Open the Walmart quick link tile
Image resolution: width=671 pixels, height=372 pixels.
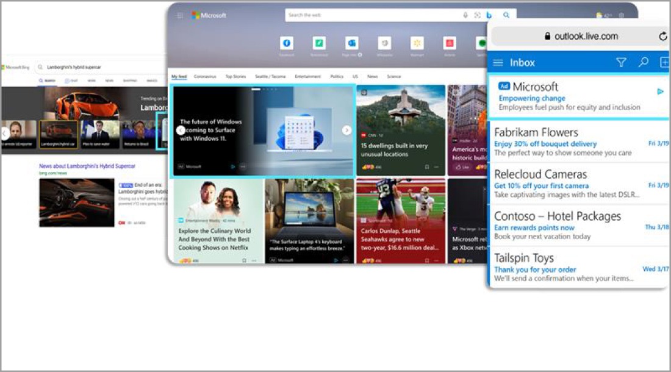click(417, 43)
